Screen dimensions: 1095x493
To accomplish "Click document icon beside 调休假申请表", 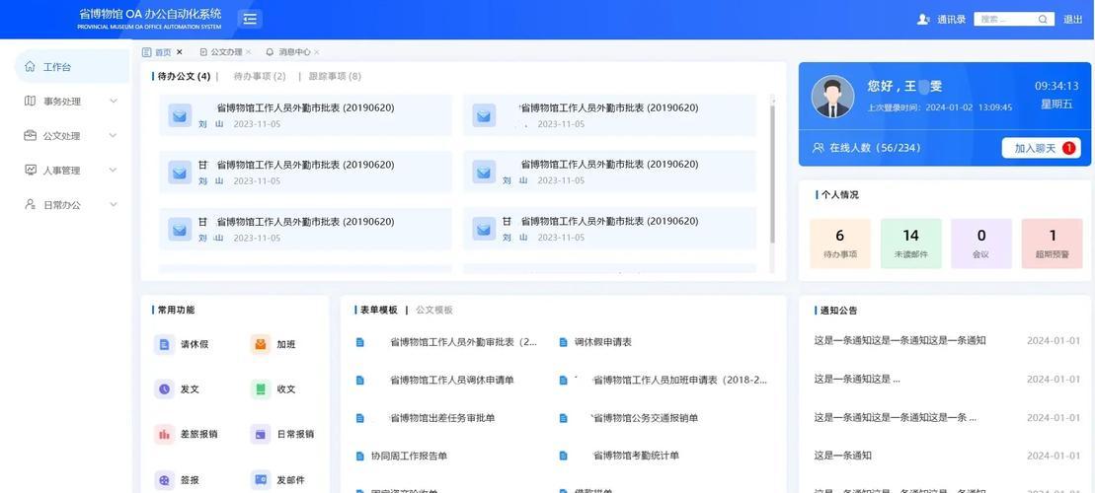I will click(x=564, y=342).
